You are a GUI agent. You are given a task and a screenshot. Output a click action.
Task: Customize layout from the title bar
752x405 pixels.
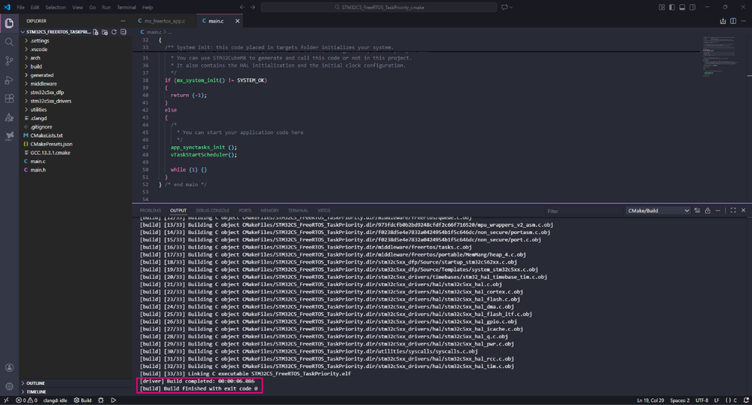[x=662, y=8]
